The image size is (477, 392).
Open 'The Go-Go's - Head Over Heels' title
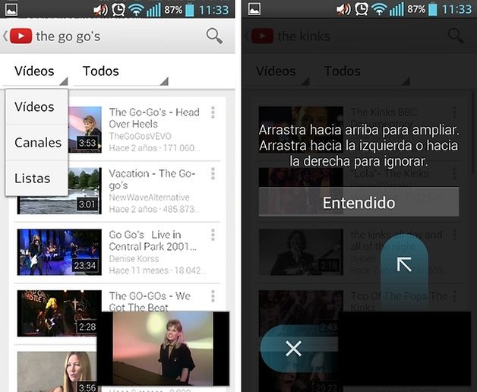click(154, 118)
